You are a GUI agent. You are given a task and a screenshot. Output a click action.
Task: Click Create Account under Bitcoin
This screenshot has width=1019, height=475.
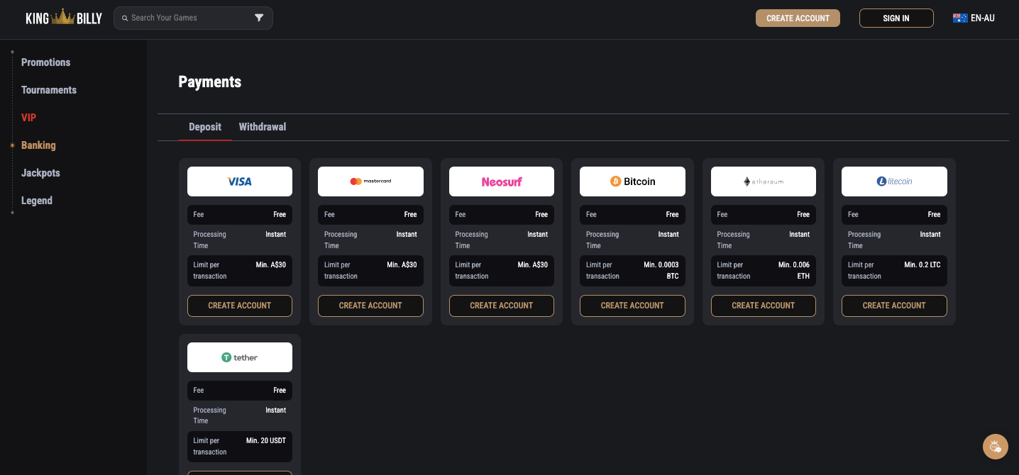click(632, 306)
